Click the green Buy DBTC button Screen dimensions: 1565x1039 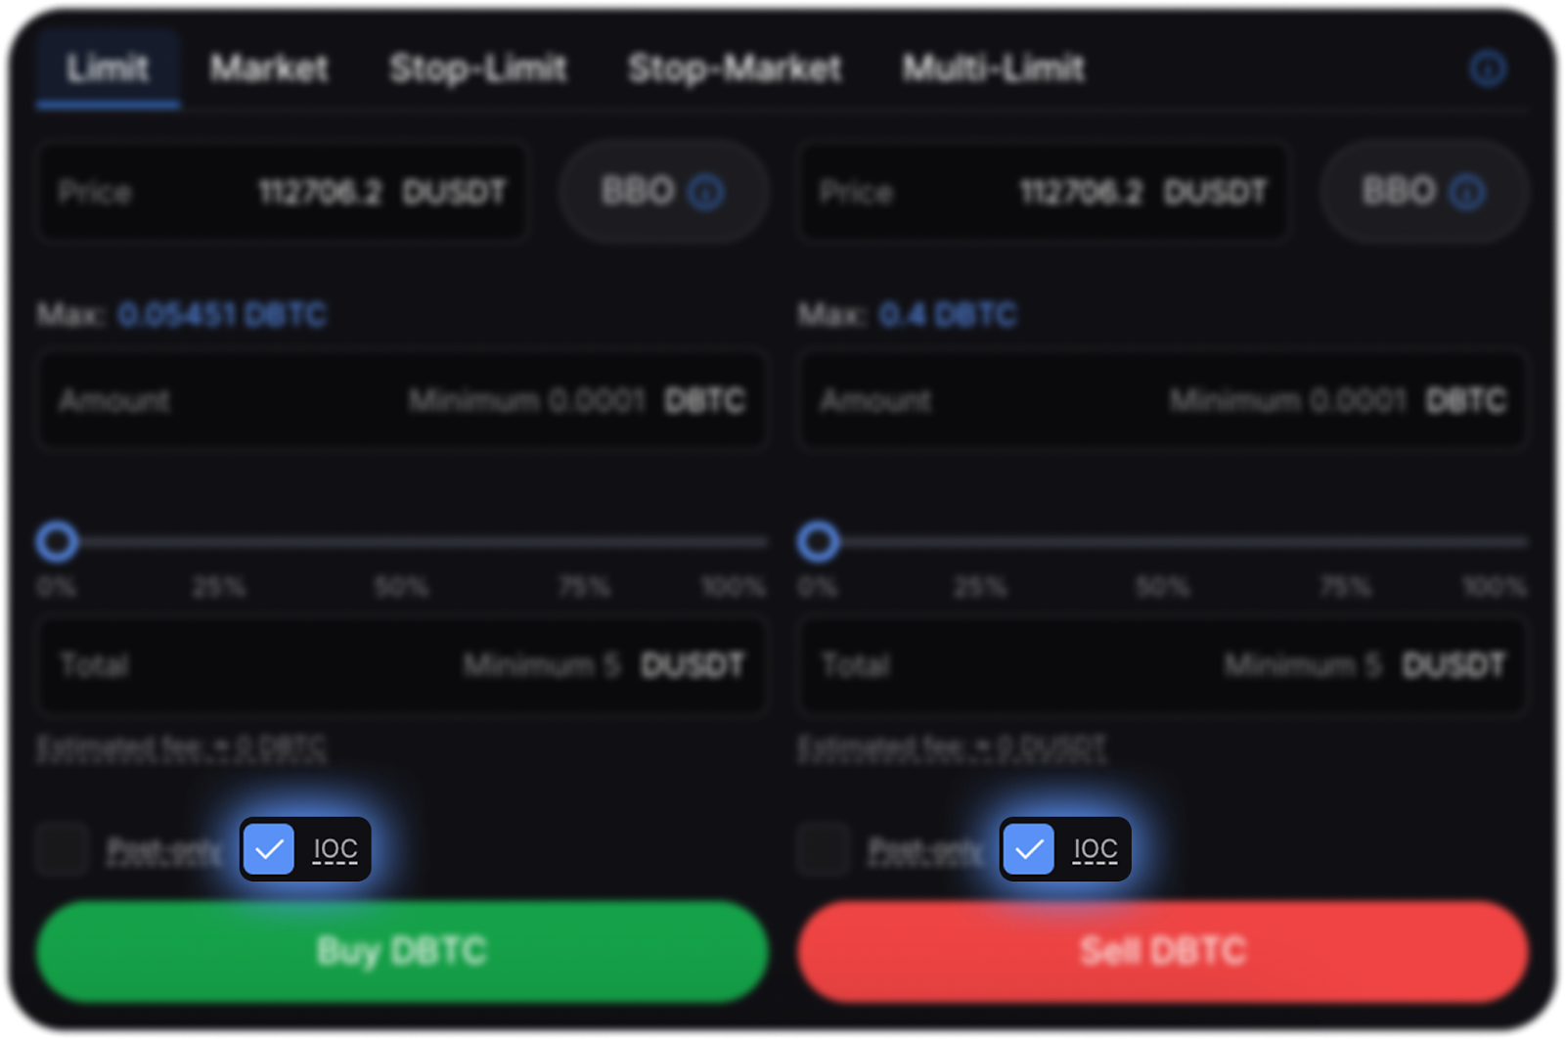pyautogui.click(x=402, y=951)
